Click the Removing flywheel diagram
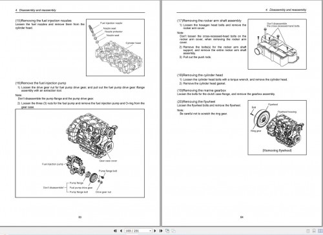Viewport: 323px width, 235px height. tap(277, 127)
